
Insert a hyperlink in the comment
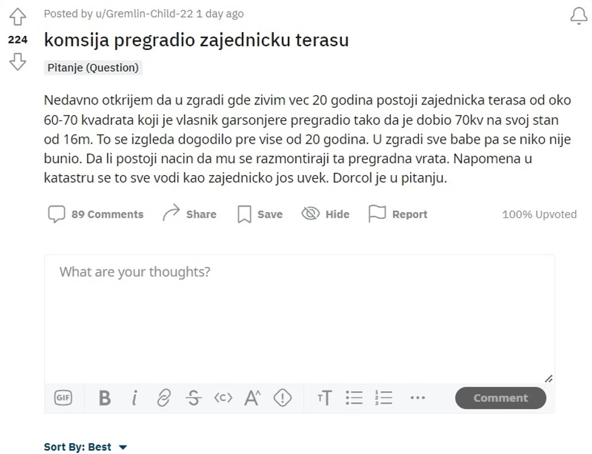click(164, 398)
